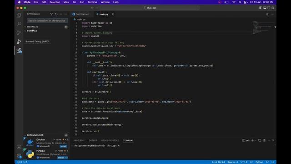
Task: Select the TERMINAL panel tab
Action: click(128, 140)
